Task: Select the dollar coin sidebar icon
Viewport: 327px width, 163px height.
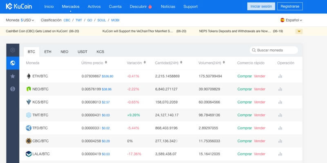Action: point(13,89)
